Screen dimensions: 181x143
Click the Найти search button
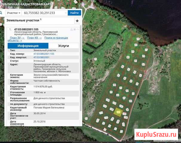(x=74, y=13)
